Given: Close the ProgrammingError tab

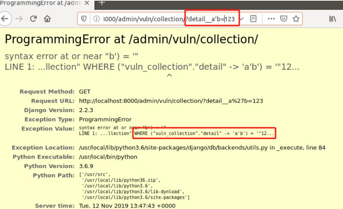Looking at the screenshot, I should [87, 3].
